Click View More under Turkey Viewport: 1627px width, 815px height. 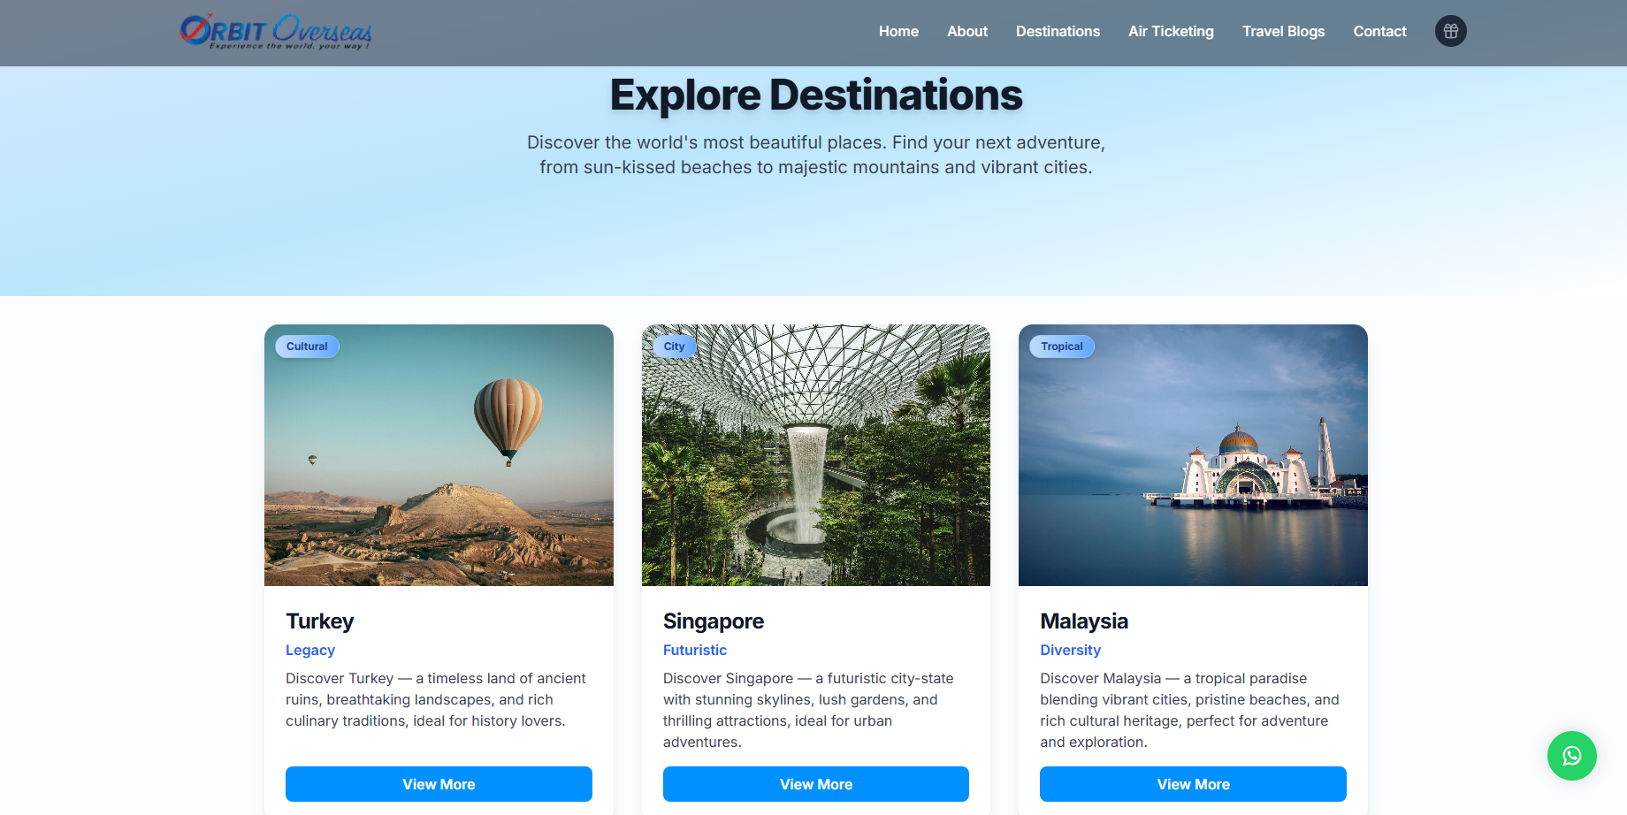pyautogui.click(x=439, y=784)
